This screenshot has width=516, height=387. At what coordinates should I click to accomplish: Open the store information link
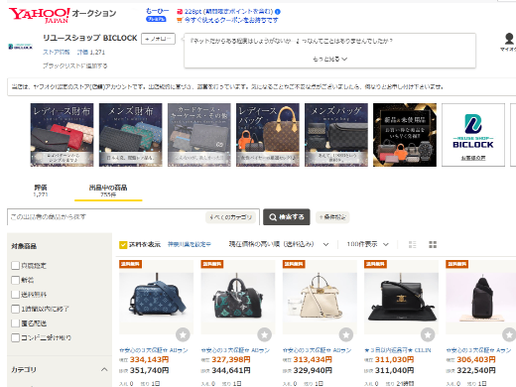click(x=57, y=53)
